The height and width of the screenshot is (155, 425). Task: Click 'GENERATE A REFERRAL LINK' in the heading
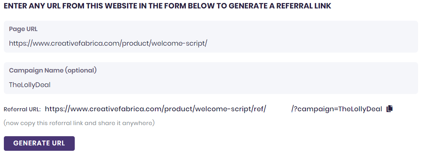282,7
